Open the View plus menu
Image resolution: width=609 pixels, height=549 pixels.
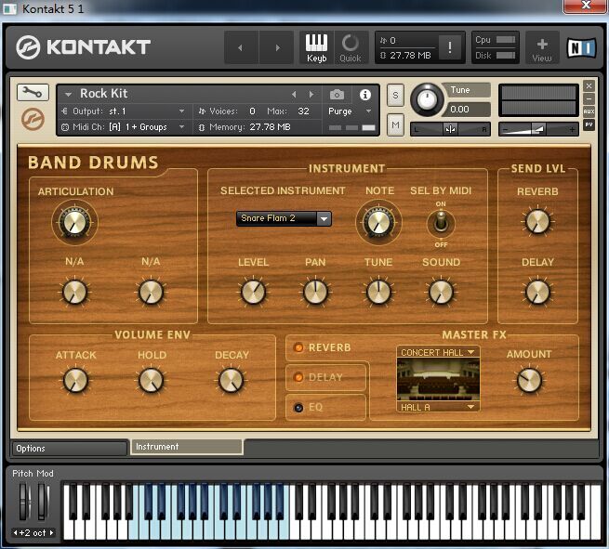pyautogui.click(x=542, y=48)
